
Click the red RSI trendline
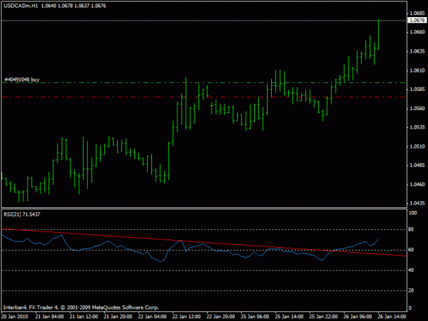tap(204, 243)
